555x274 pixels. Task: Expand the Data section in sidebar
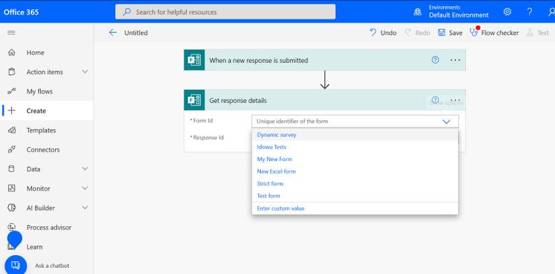point(85,169)
